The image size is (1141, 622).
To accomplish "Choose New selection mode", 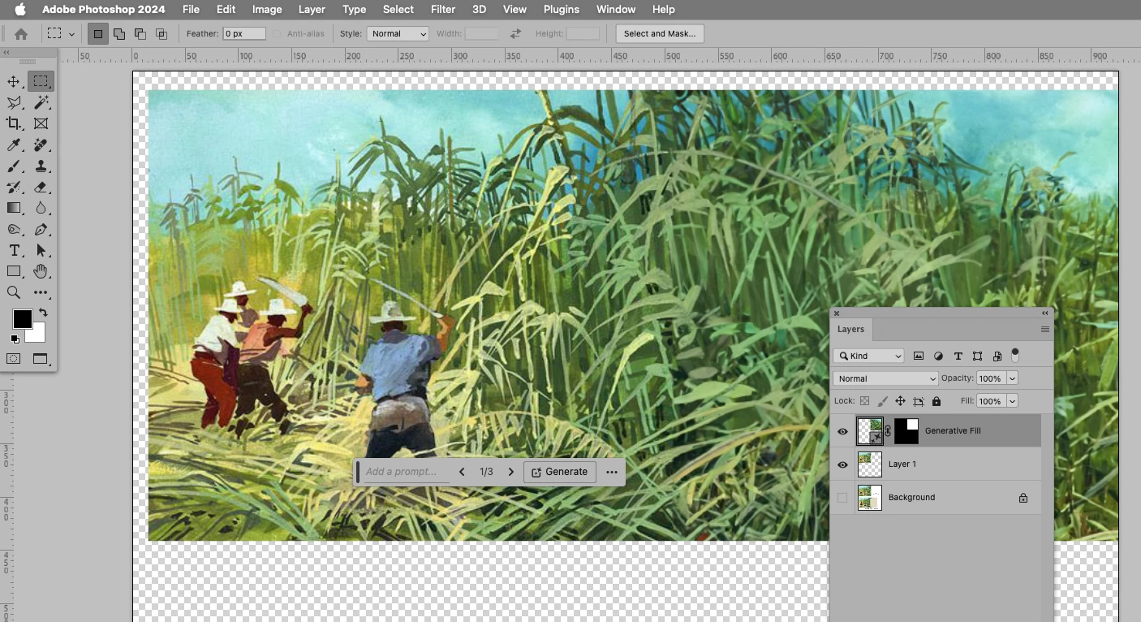I will point(98,33).
